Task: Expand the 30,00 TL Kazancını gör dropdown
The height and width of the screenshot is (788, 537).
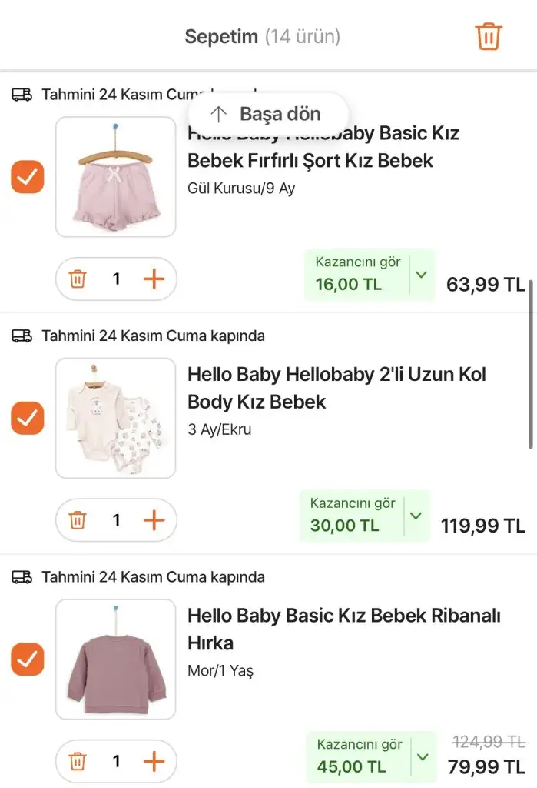Action: (x=416, y=516)
